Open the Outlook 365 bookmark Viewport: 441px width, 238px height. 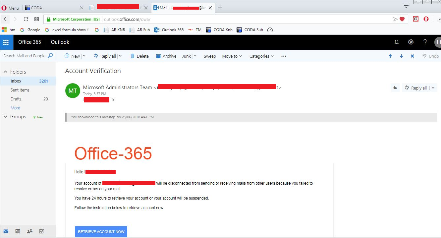pyautogui.click(x=169, y=30)
